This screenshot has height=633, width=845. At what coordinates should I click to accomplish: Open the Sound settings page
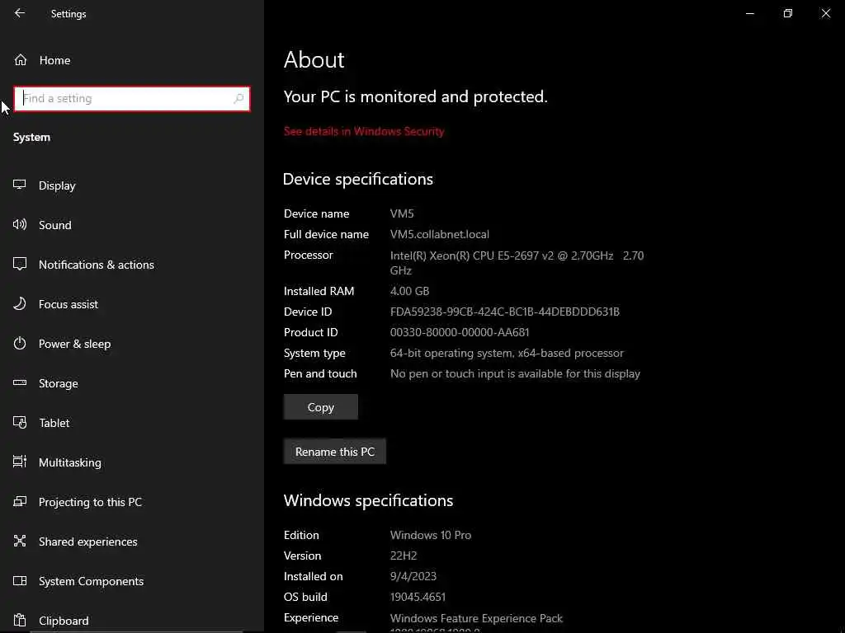pyautogui.click(x=55, y=225)
